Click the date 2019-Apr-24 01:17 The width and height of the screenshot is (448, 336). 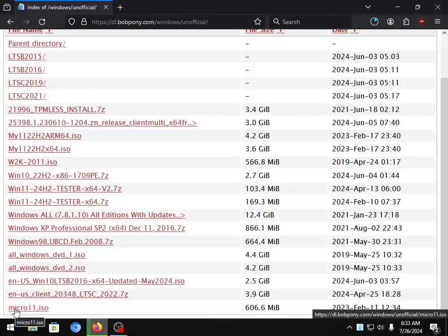[366, 162]
